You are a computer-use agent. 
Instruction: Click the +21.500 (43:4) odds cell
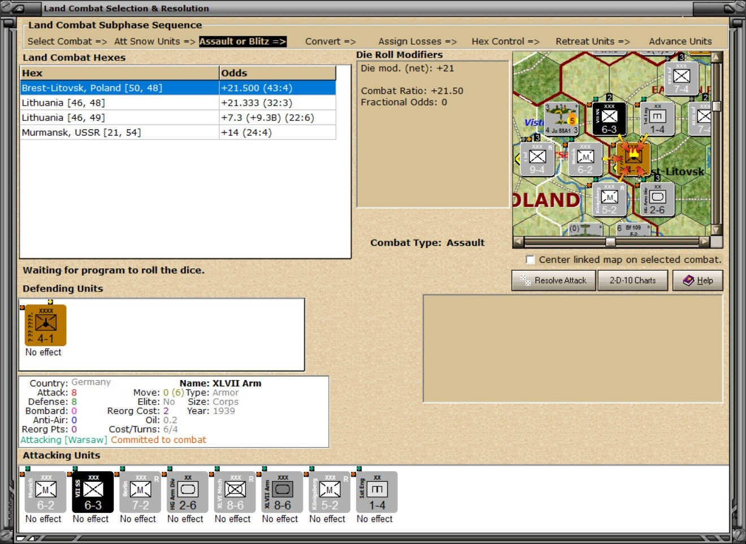(x=277, y=88)
